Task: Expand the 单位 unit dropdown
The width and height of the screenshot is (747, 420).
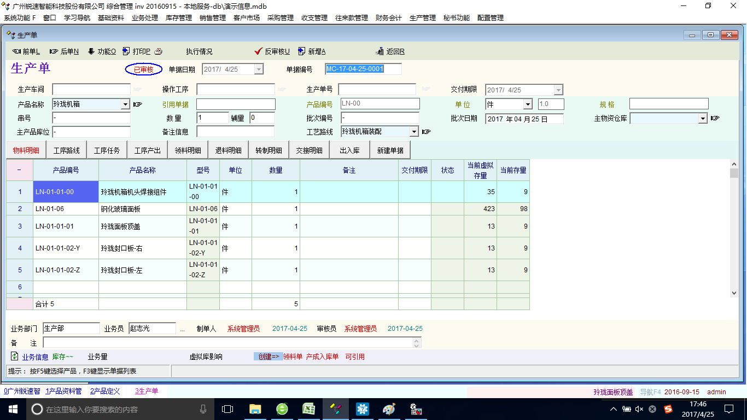Action: pyautogui.click(x=528, y=104)
